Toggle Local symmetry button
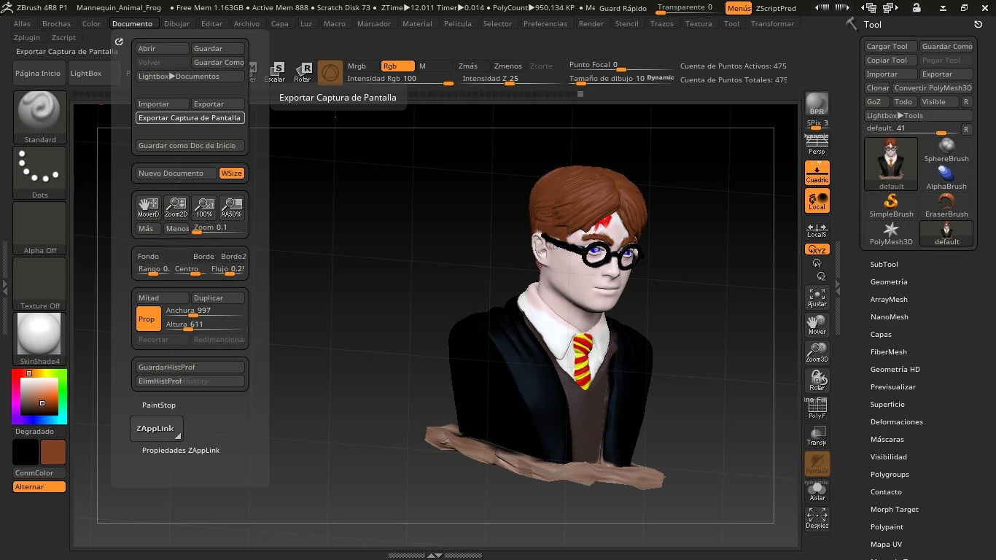This screenshot has height=560, width=996. (817, 201)
